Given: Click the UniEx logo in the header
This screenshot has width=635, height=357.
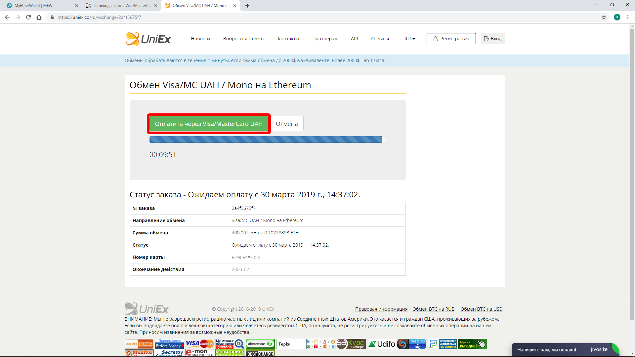Looking at the screenshot, I should [x=148, y=39].
